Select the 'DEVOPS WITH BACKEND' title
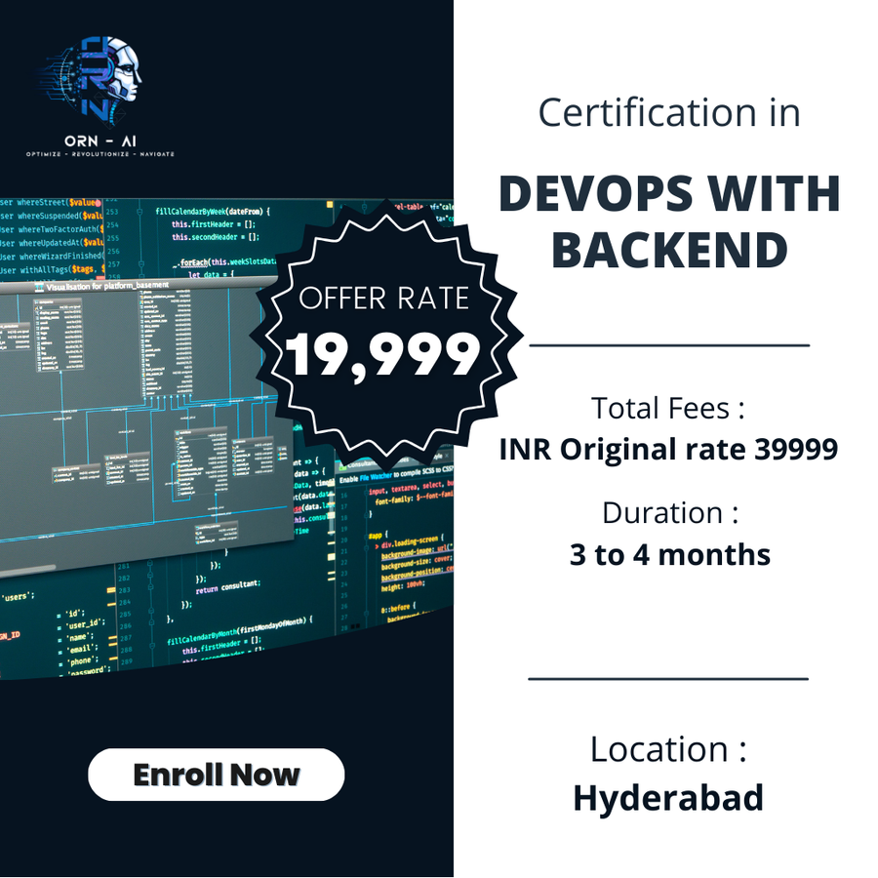878x878 pixels. click(x=668, y=221)
